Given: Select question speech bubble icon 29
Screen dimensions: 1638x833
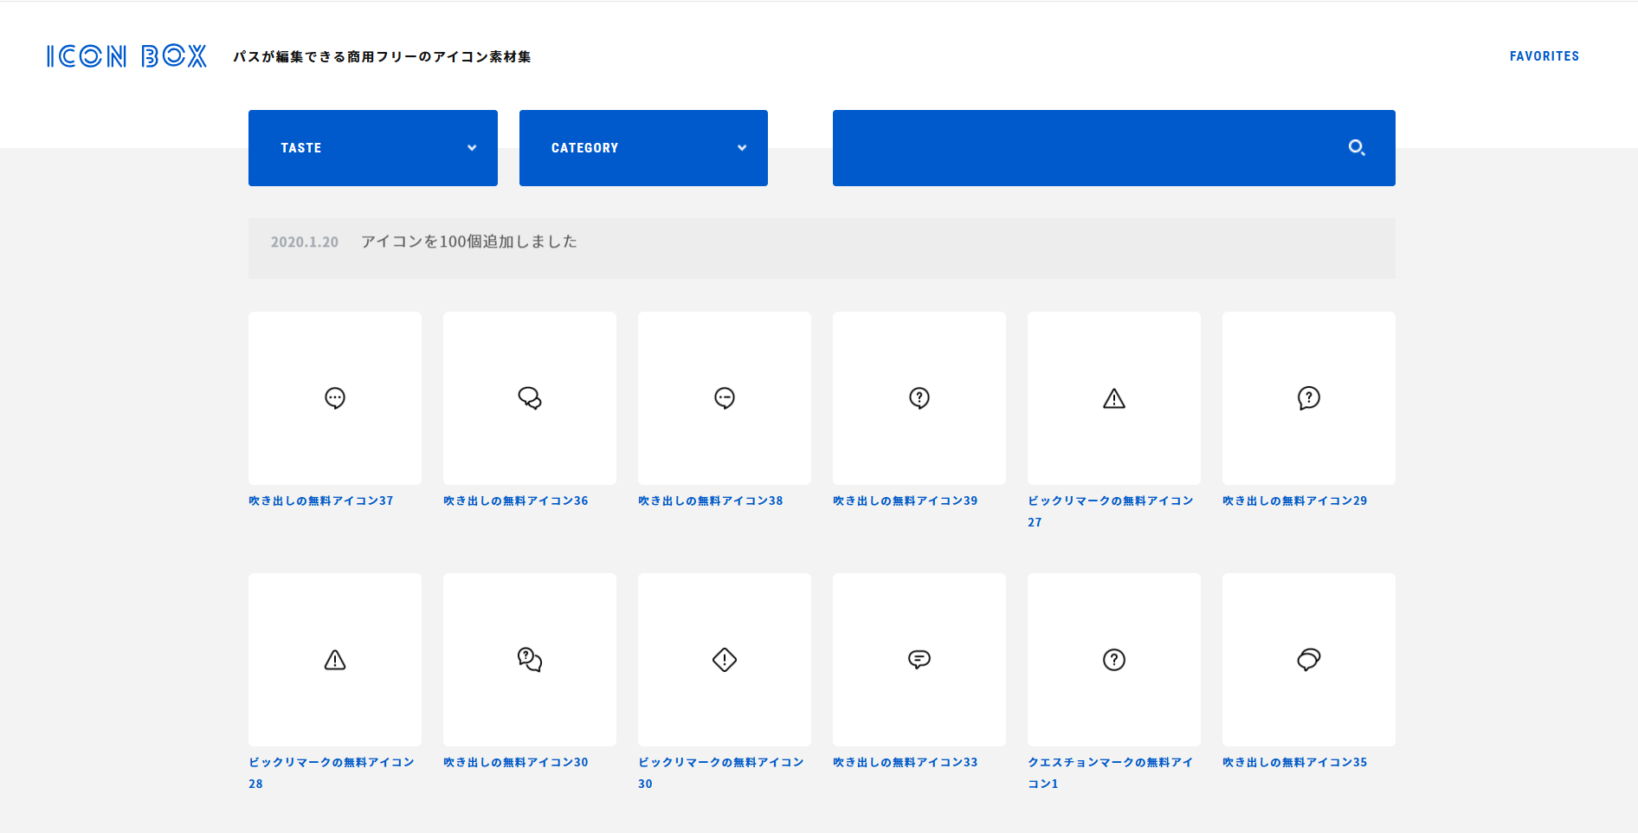Looking at the screenshot, I should [1309, 398].
